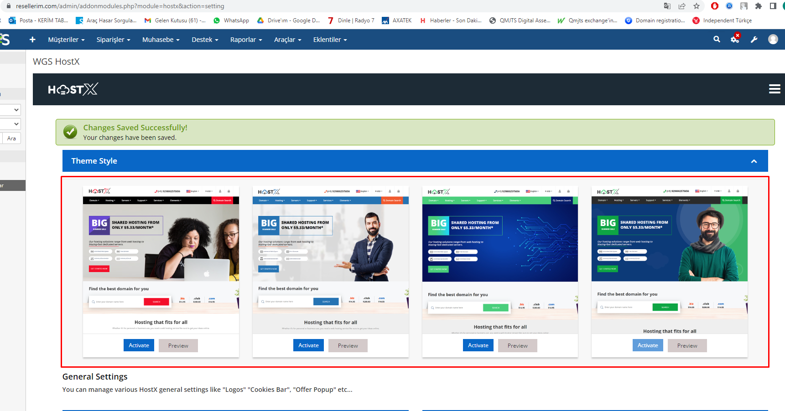
Task: Activate the blue-orange theme style
Action: (x=309, y=345)
